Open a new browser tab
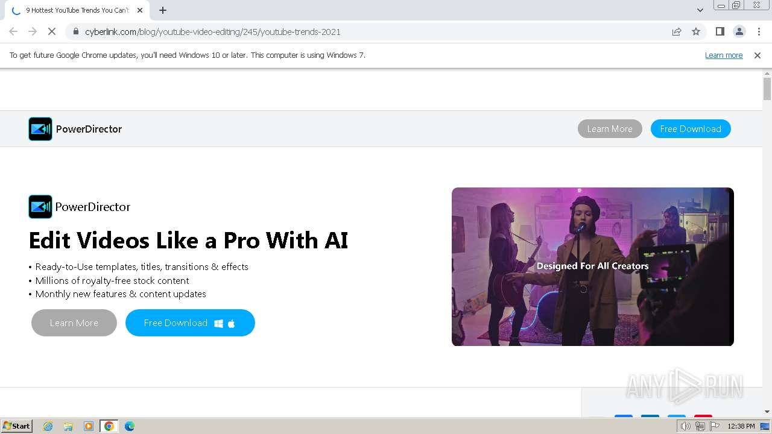The width and height of the screenshot is (772, 434). point(163,10)
